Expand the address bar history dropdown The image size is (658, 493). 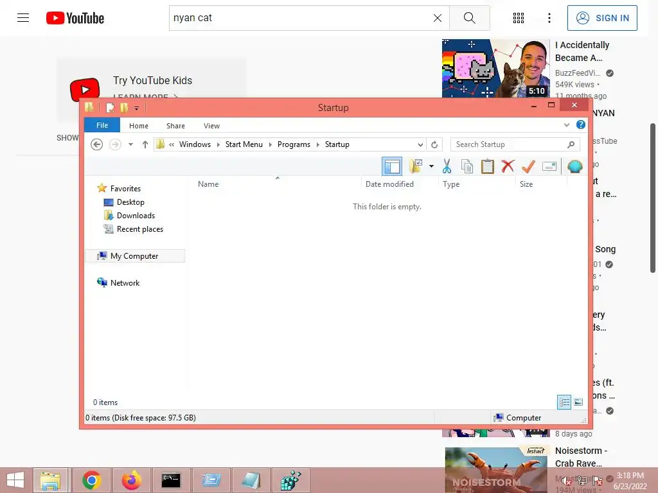click(x=420, y=144)
